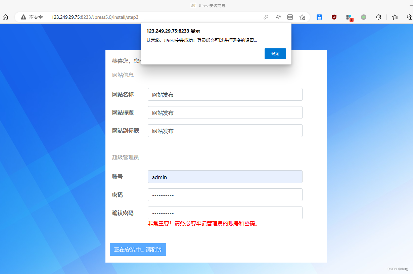The image size is (413, 274).
Task: Click the browser Home icon
Action: [x=5, y=17]
